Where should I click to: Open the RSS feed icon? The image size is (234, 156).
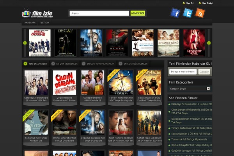pyautogui.click(x=200, y=13)
